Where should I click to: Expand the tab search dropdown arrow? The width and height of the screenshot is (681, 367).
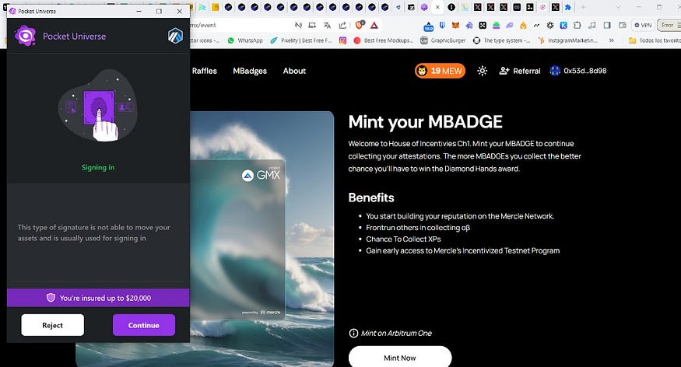coord(619,7)
